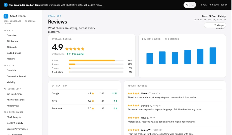Click the five-star icons beside the 4.9 rating
Screen dimensions: 232x135
75,49
